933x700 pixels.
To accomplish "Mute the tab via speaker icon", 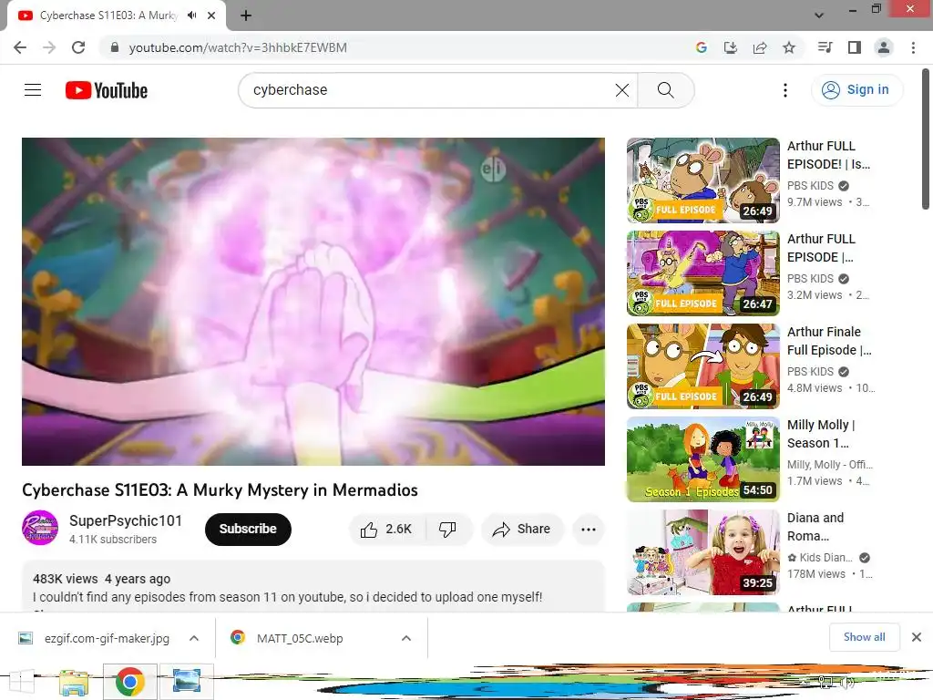I will point(191,15).
